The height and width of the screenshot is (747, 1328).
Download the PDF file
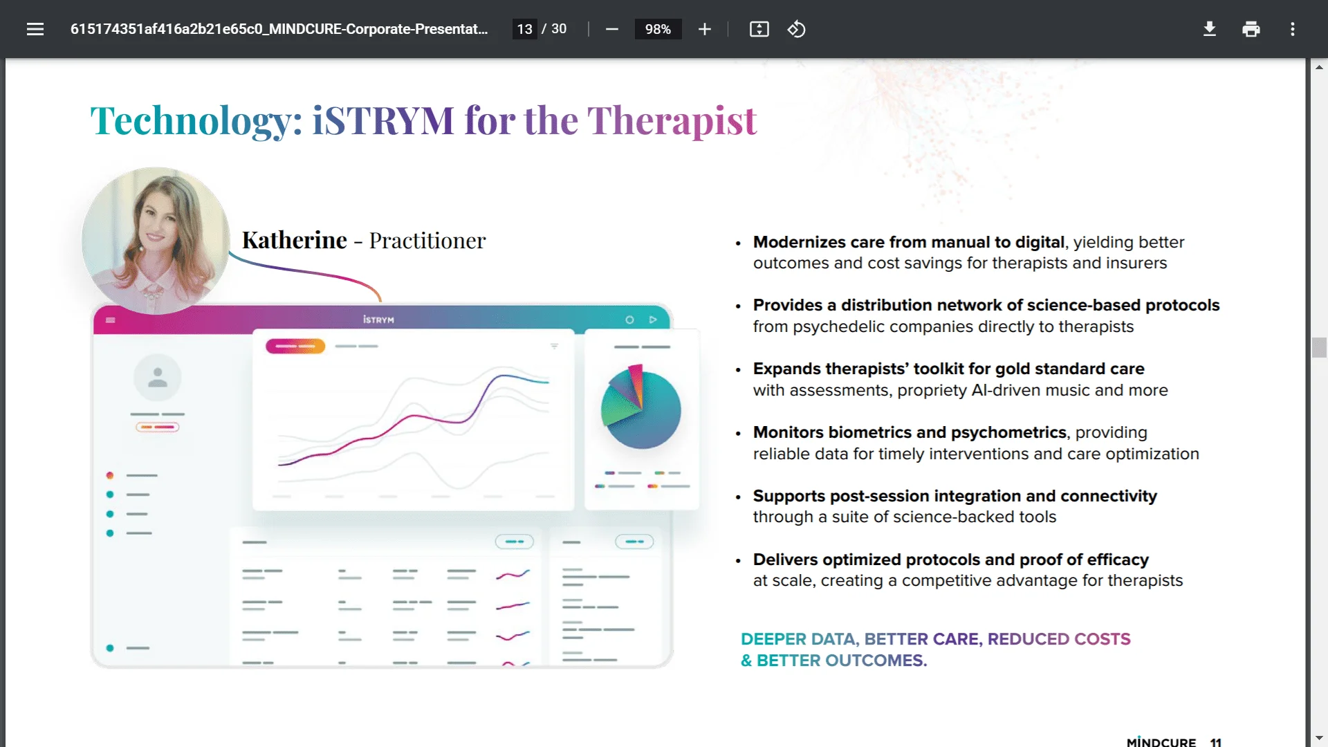1209,29
